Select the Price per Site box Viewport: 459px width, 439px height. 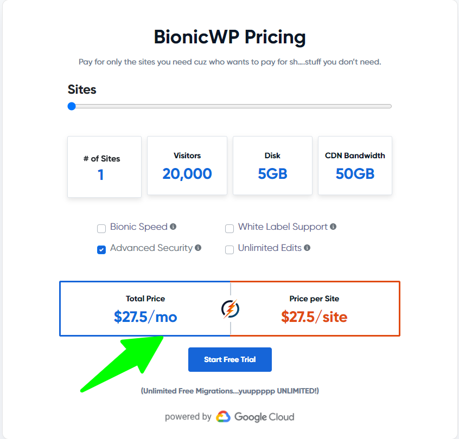(315, 308)
